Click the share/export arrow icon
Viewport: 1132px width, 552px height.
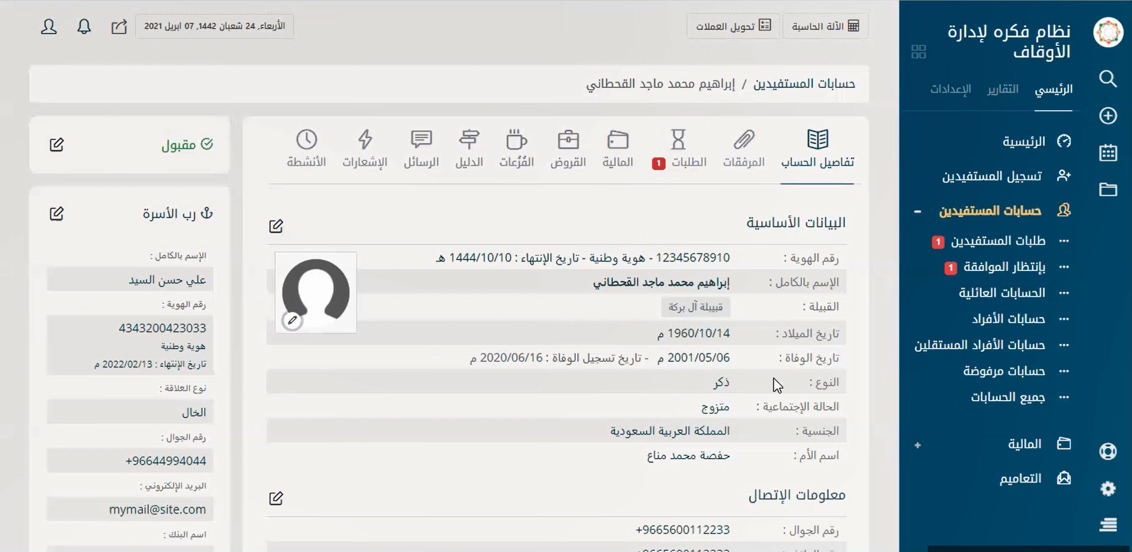click(119, 27)
